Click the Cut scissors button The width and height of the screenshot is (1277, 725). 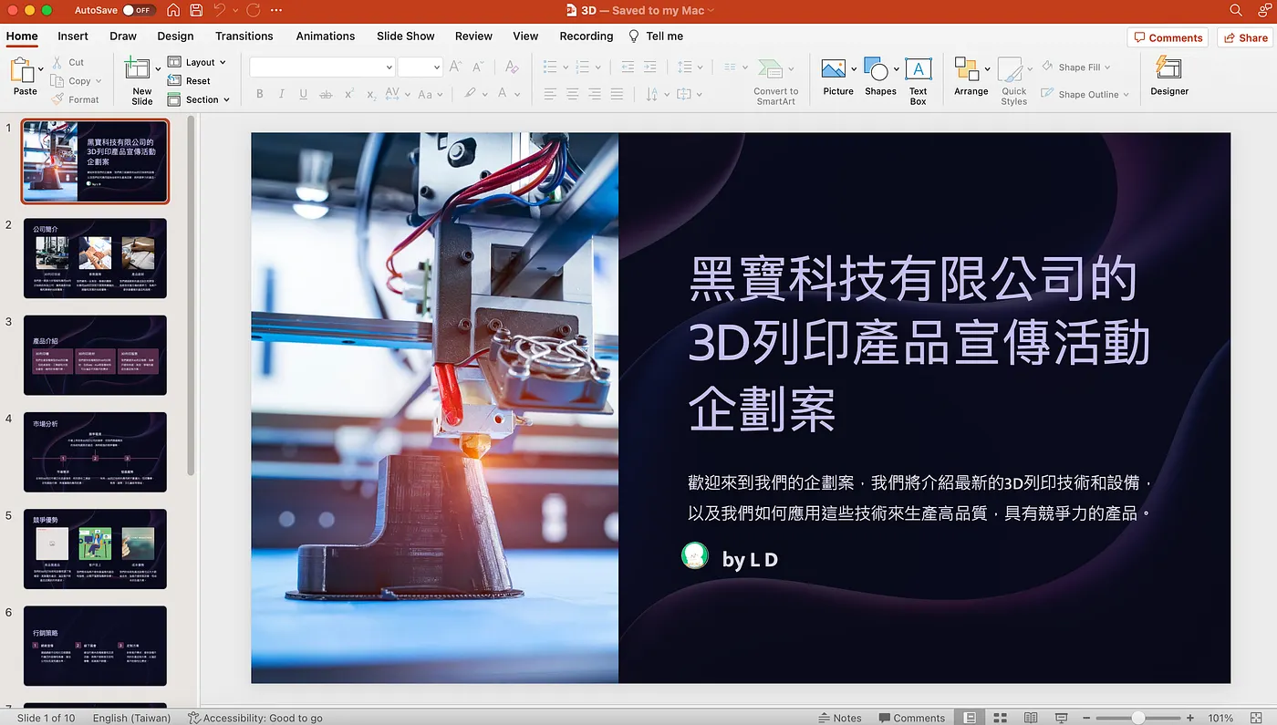coord(68,62)
